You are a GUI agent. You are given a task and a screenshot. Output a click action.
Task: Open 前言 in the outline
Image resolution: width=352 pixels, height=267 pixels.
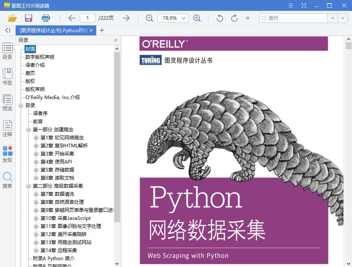[38, 122]
